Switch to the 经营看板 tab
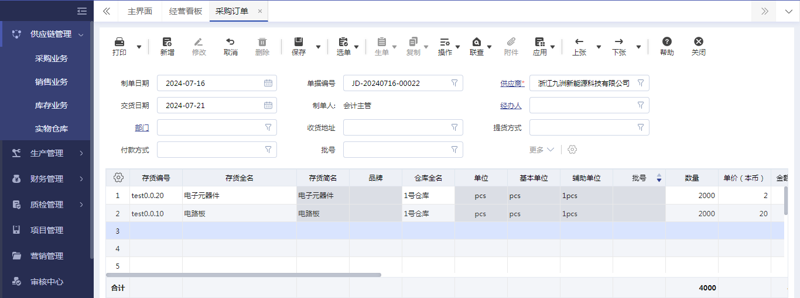 click(x=185, y=11)
